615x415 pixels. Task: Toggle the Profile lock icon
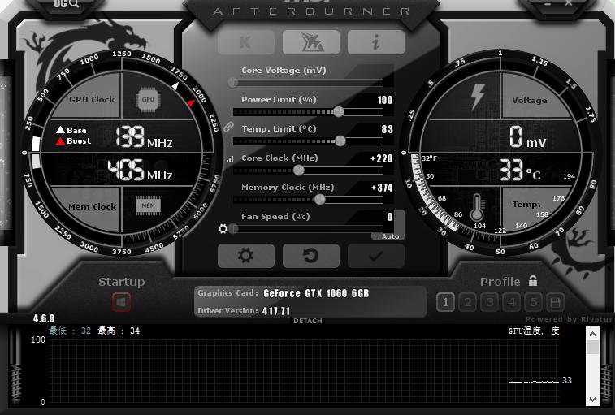pos(533,281)
